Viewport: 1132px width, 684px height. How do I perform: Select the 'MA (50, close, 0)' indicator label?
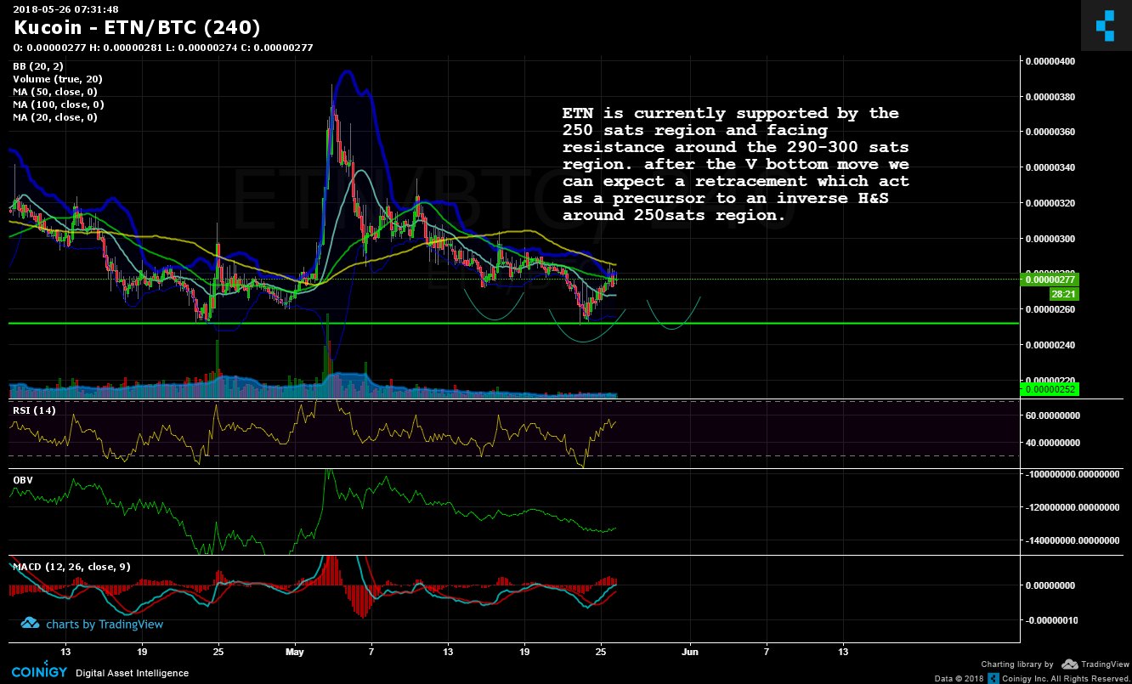[x=55, y=92]
